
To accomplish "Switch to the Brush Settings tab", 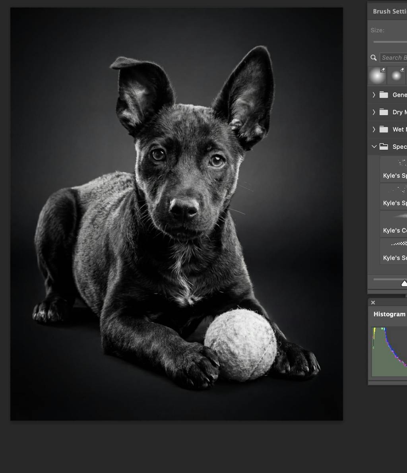I will pos(390,12).
